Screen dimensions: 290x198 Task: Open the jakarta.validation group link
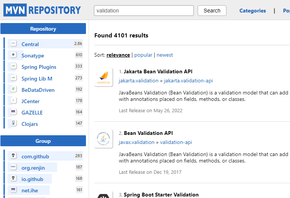(x=139, y=80)
